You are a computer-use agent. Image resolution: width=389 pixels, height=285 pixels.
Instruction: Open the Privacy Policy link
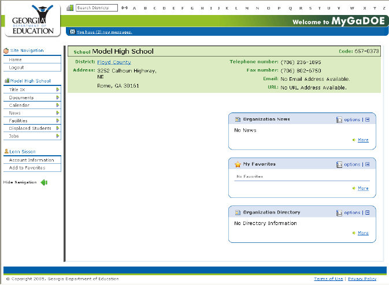(x=362, y=279)
